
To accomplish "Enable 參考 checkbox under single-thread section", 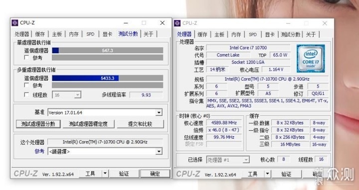I will tap(27, 57).
